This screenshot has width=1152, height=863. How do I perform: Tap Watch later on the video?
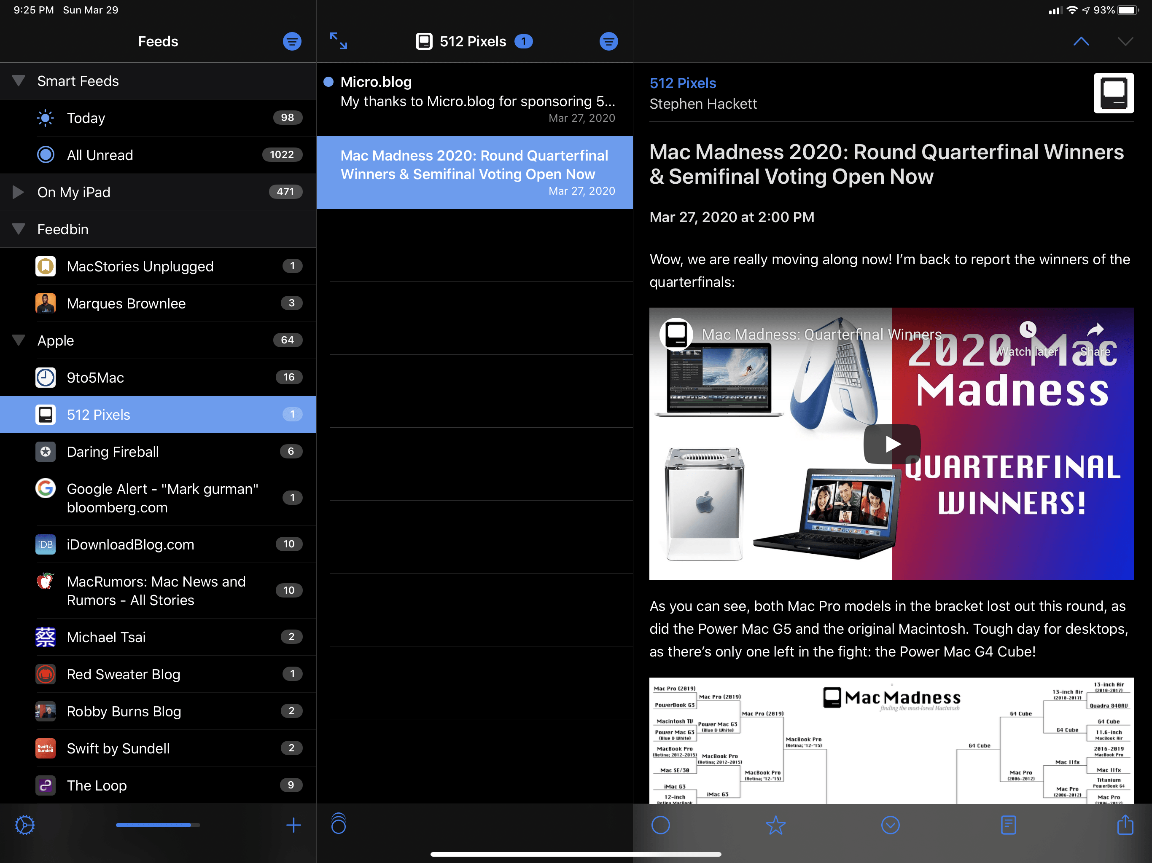[x=1028, y=339]
